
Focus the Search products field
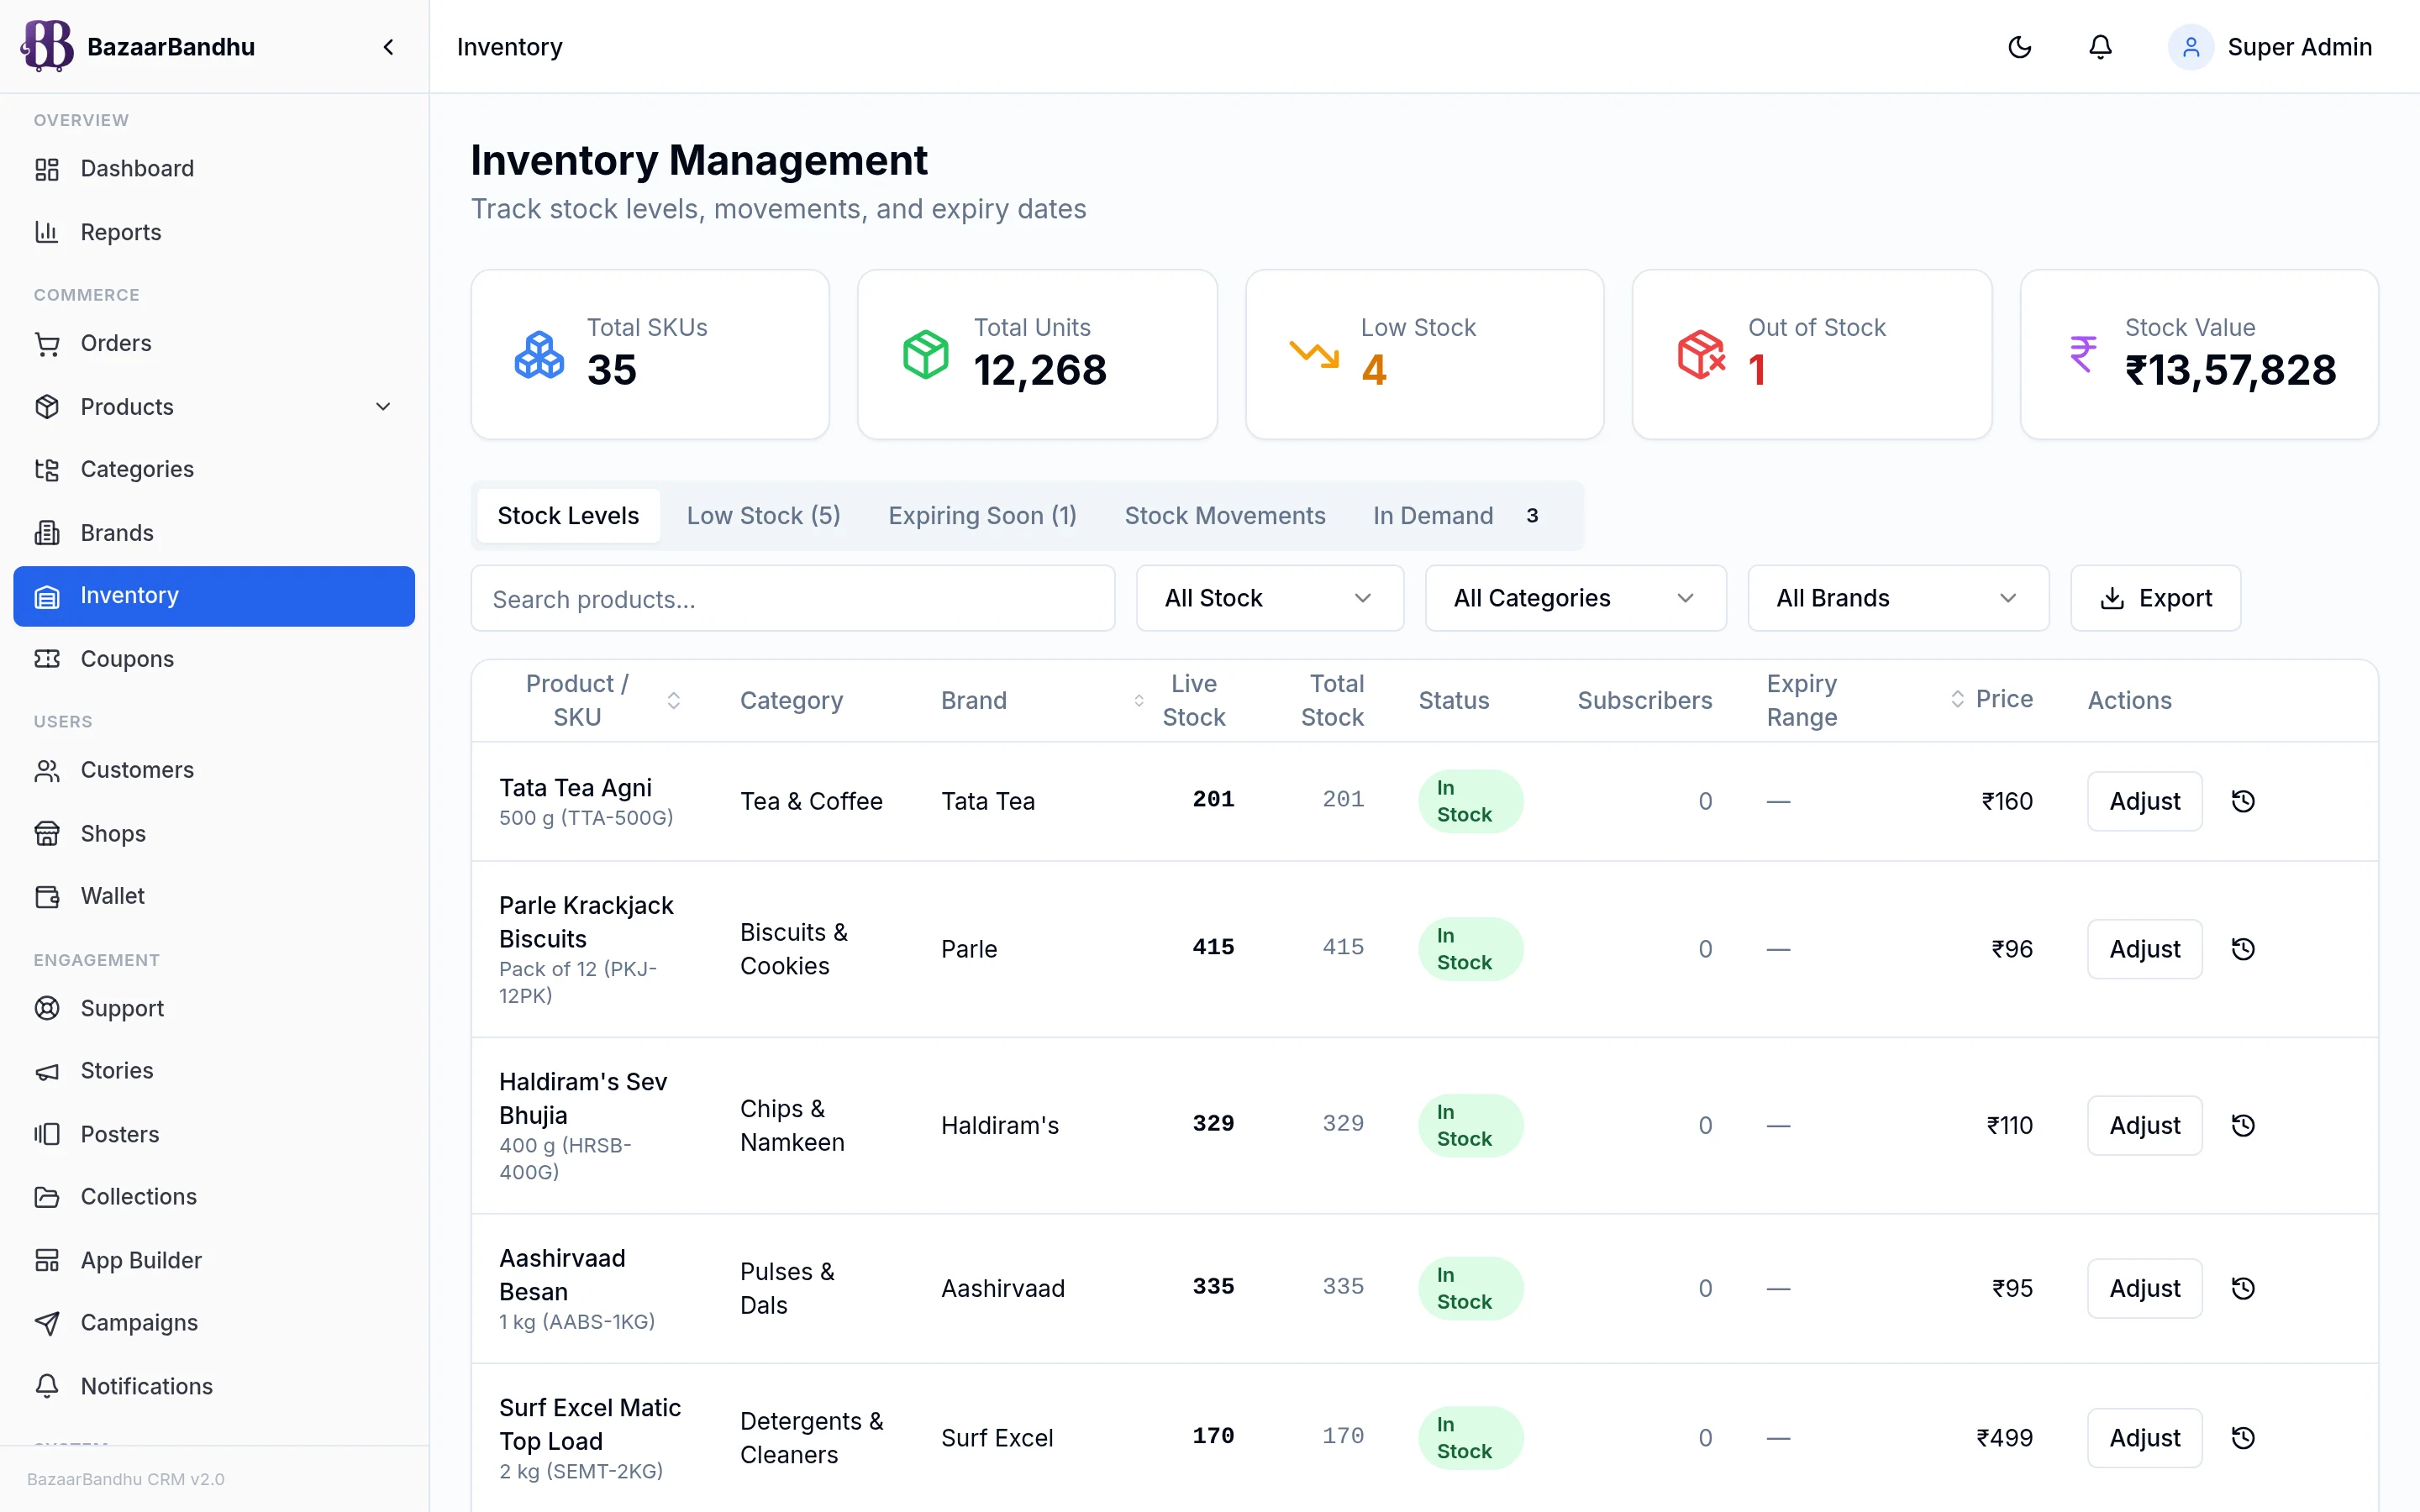coord(792,598)
